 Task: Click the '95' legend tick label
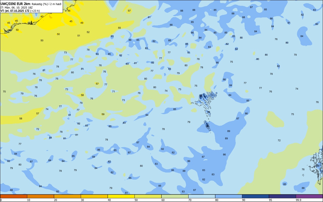(x=271, y=200)
